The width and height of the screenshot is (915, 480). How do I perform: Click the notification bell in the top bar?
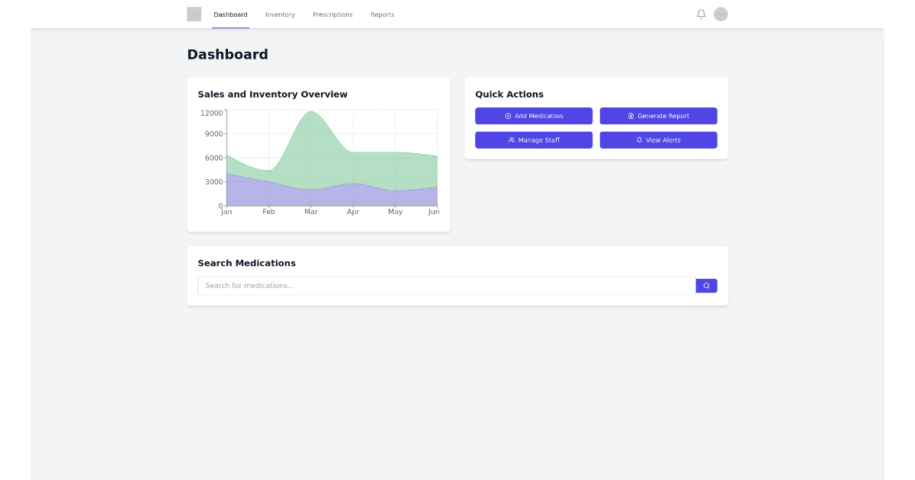point(701,13)
